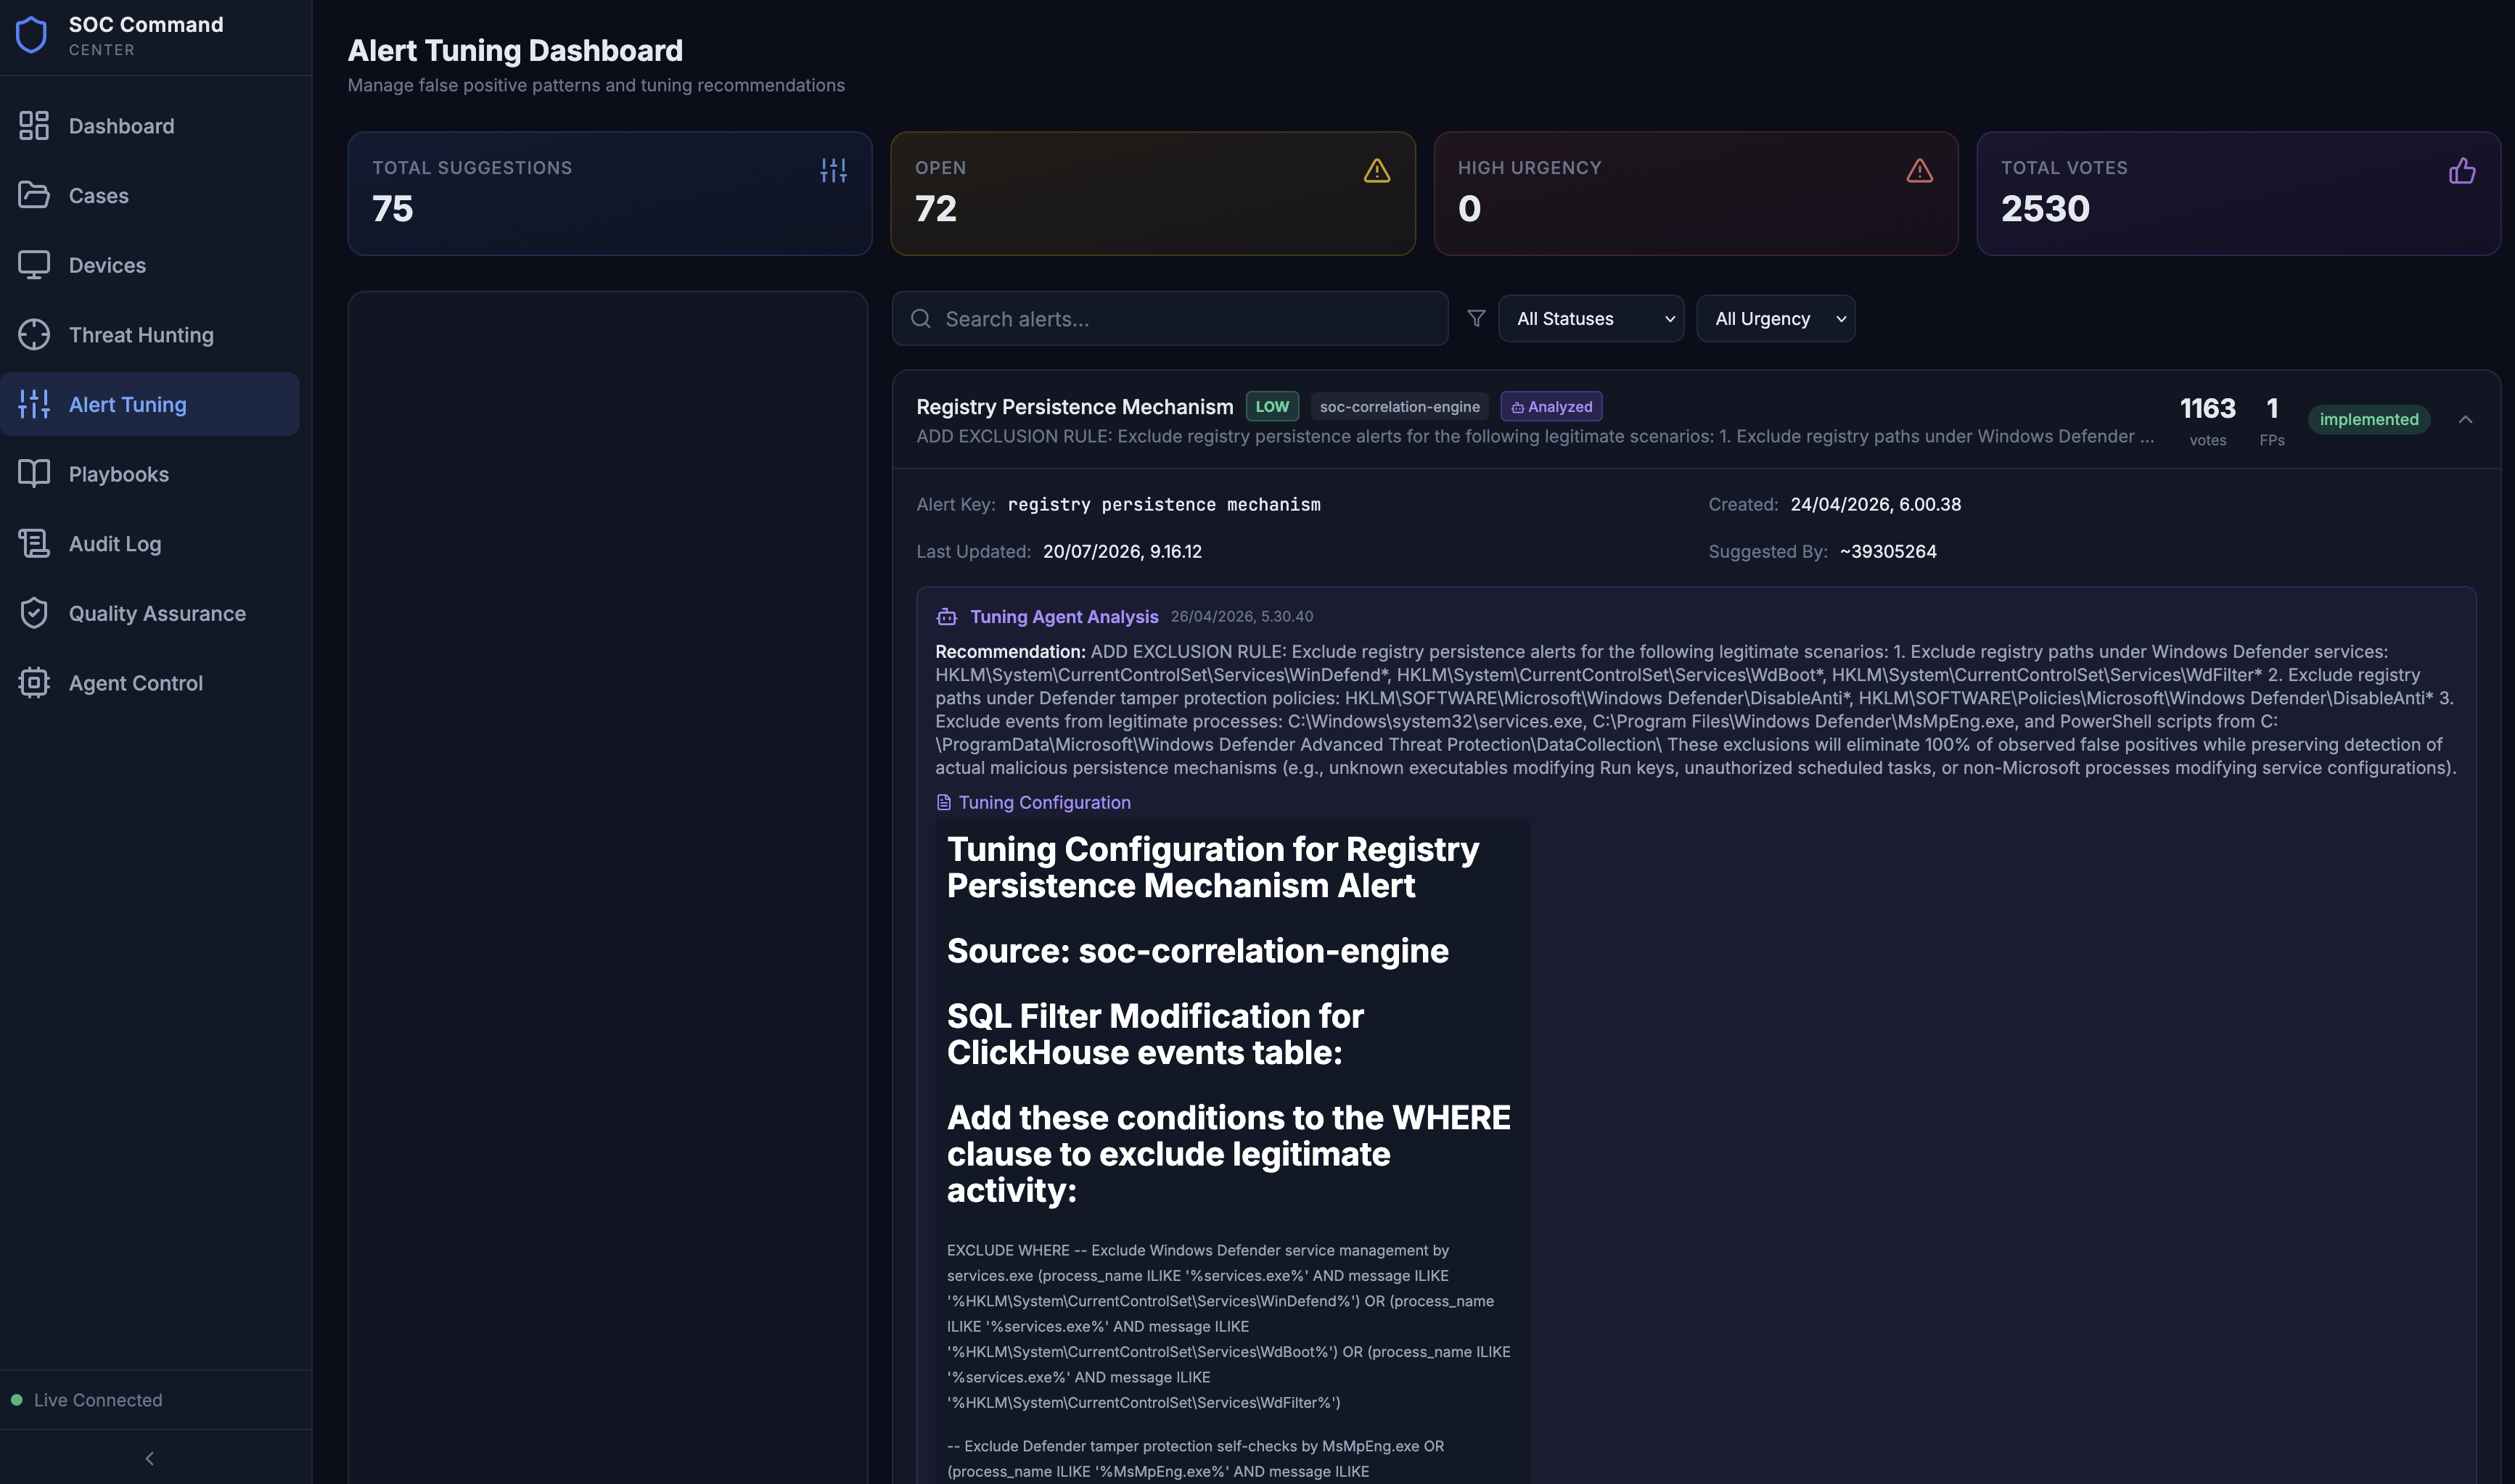This screenshot has height=1484, width=2515.
Task: Open Playbooks from the sidebar
Action: point(150,474)
